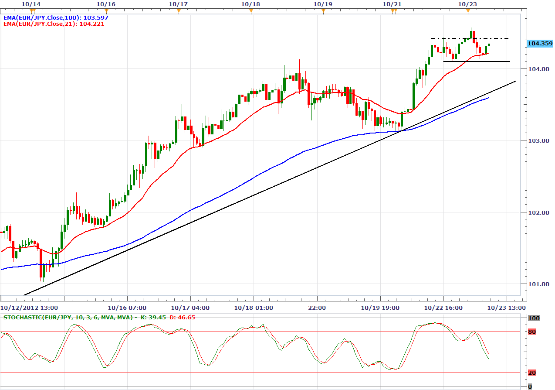Viewport: 555px width, 390px height.
Task: Click the 103.00 price axis label
Action: [x=539, y=141]
